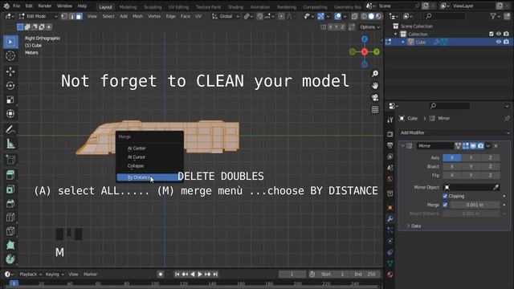
Task: Open the Tool properties tab icon
Action: pyautogui.click(x=390, y=120)
